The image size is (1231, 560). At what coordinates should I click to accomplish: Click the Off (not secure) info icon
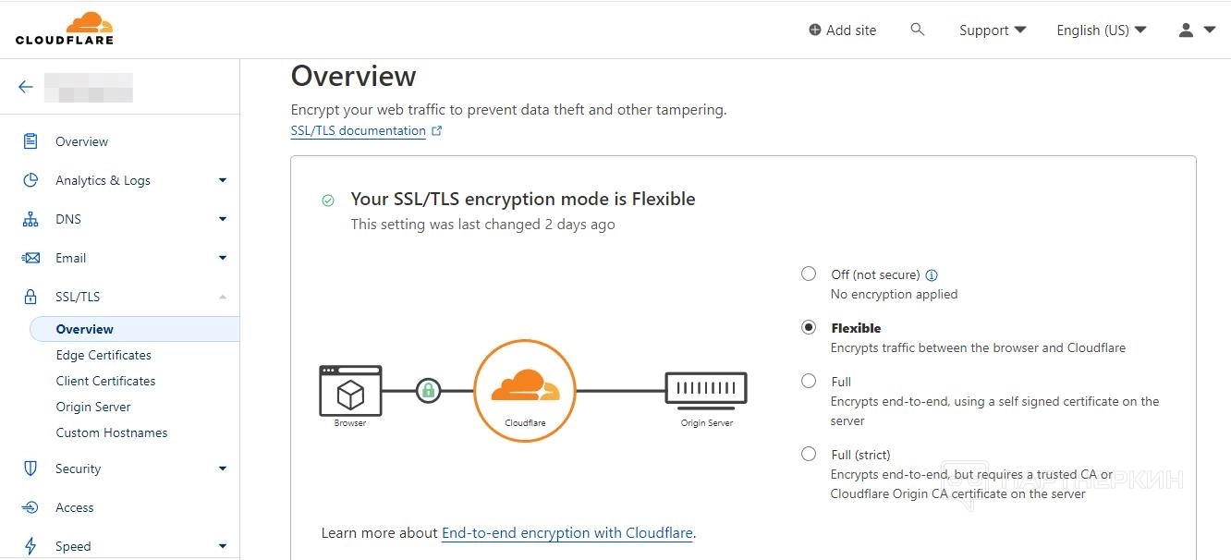click(x=932, y=274)
